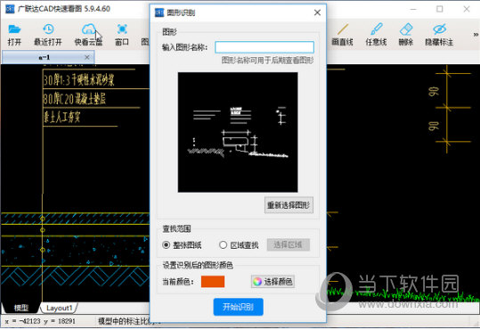Maximize the main CAD window
This screenshot has height=330, width=480.
tap(440, 9)
